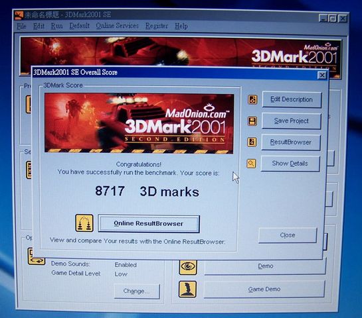Open the Online Services menu
Image resolution: width=362 pixels, height=318 pixels.
click(117, 26)
